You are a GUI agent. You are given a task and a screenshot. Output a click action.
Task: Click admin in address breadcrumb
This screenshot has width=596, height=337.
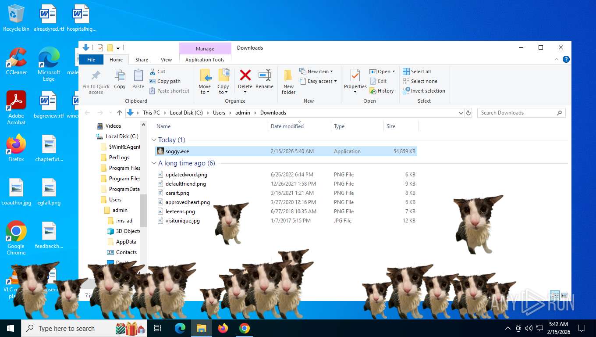(243, 113)
